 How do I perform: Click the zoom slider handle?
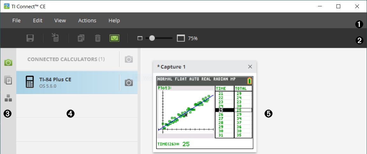(152, 38)
